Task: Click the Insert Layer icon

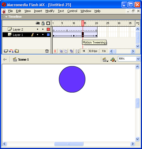Action: pos(6,51)
